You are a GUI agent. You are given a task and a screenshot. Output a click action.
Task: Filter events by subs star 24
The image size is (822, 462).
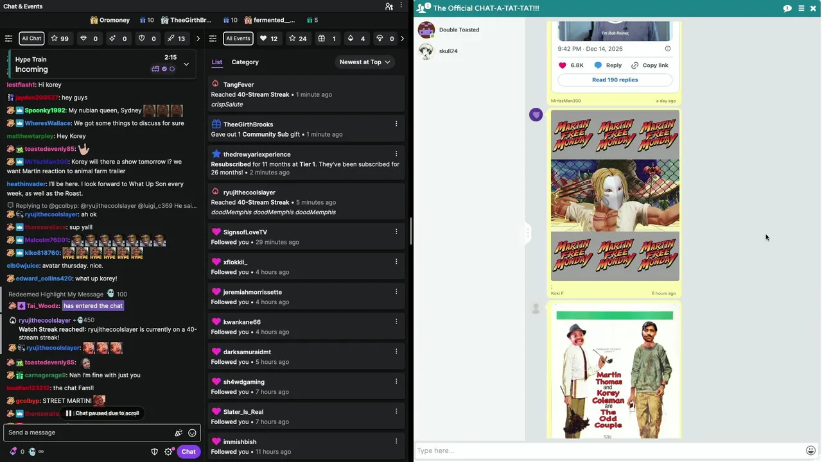(297, 38)
